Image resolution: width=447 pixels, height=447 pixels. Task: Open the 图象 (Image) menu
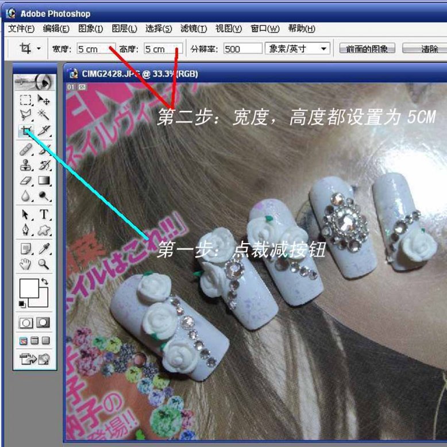(90, 29)
